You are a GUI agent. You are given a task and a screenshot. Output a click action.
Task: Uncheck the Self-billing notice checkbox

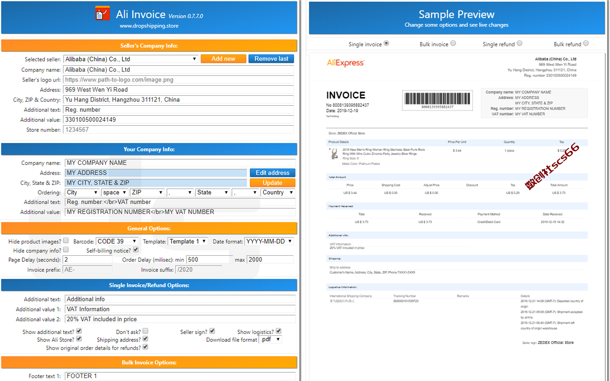tap(136, 250)
